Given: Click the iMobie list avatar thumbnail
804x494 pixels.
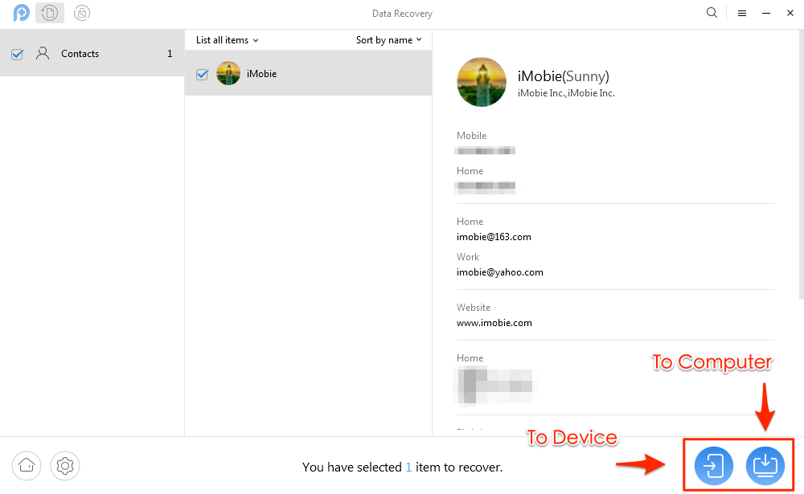Looking at the screenshot, I should coord(228,73).
